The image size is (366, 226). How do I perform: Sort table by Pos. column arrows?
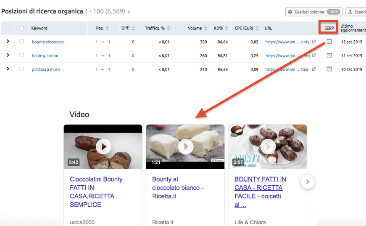click(108, 28)
